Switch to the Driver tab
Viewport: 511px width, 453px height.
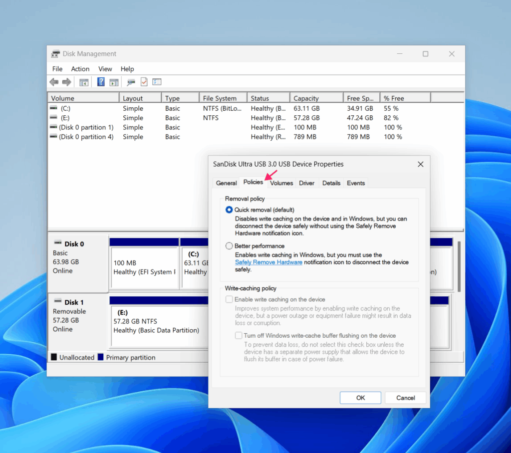(307, 183)
